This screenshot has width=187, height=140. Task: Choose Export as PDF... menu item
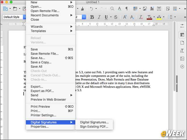coord(51,91)
